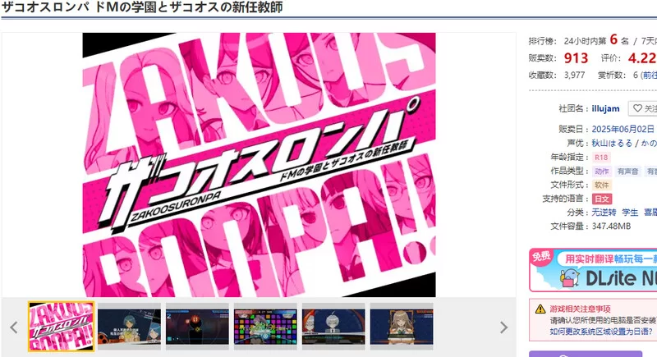Viewport: 657px width, 357px height.
Task: Click the file size 347.48MB text
Action: click(x=611, y=227)
